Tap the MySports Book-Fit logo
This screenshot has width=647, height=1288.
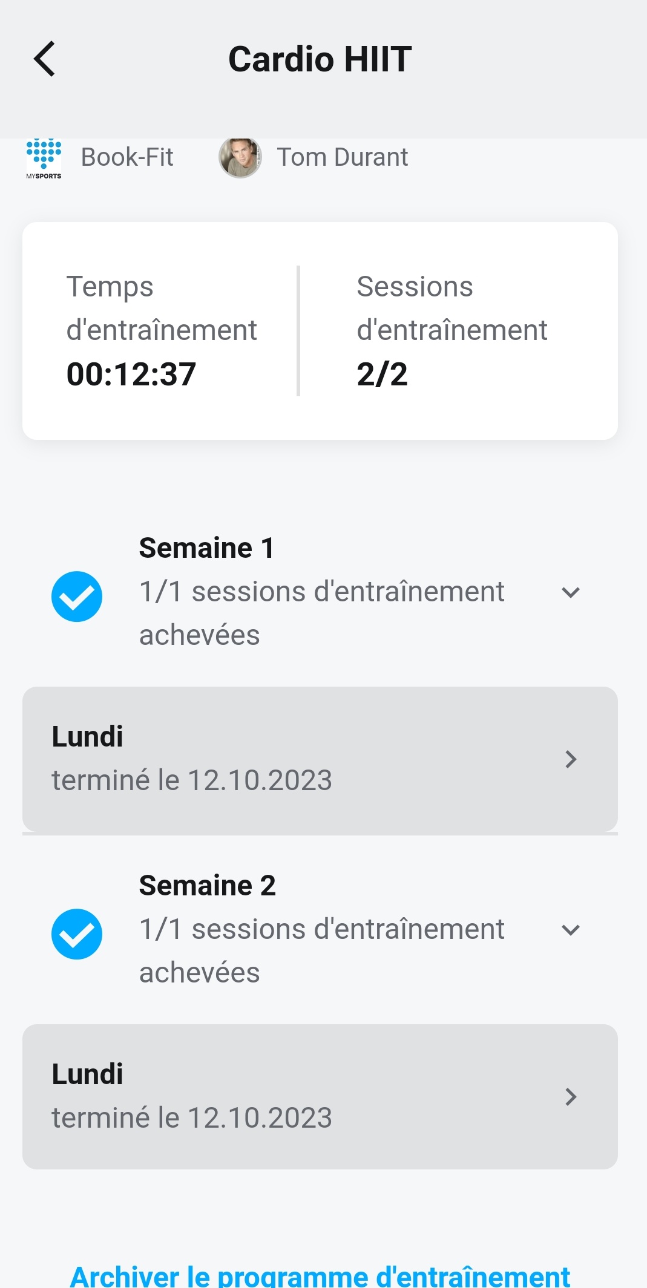44,158
